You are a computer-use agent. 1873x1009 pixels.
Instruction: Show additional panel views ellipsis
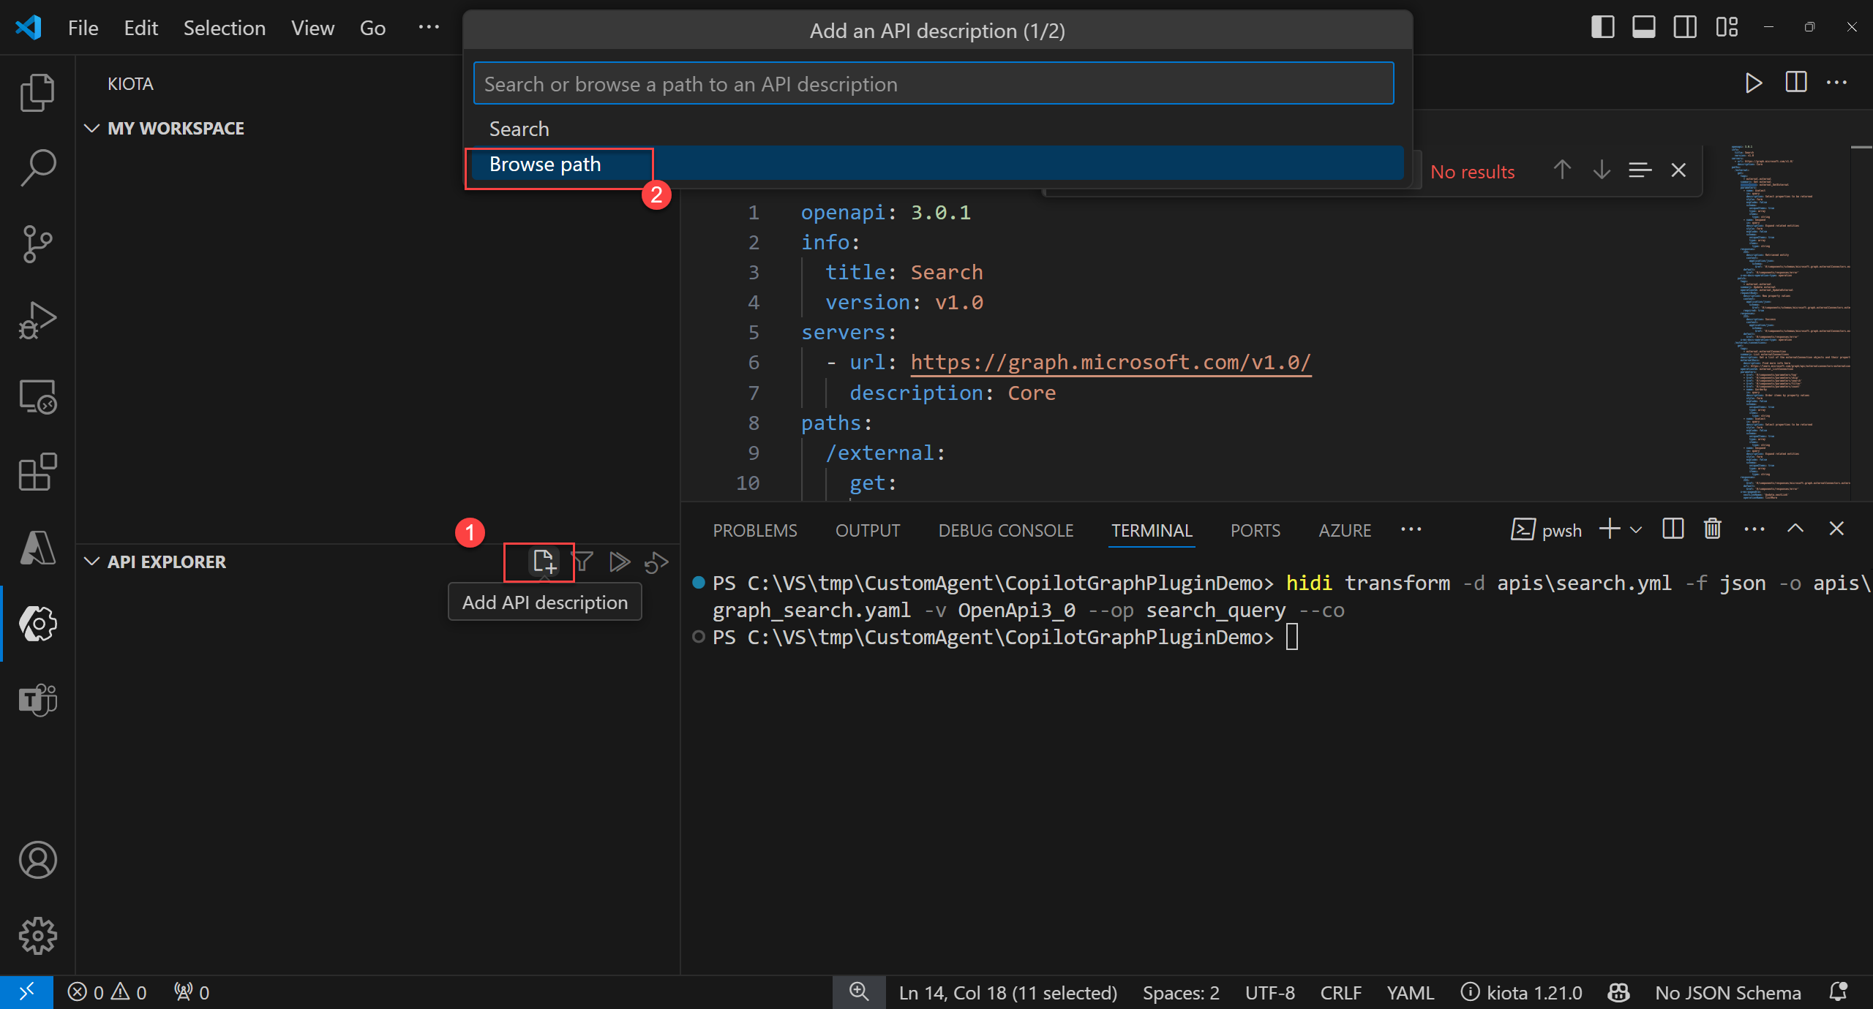pyautogui.click(x=1411, y=529)
